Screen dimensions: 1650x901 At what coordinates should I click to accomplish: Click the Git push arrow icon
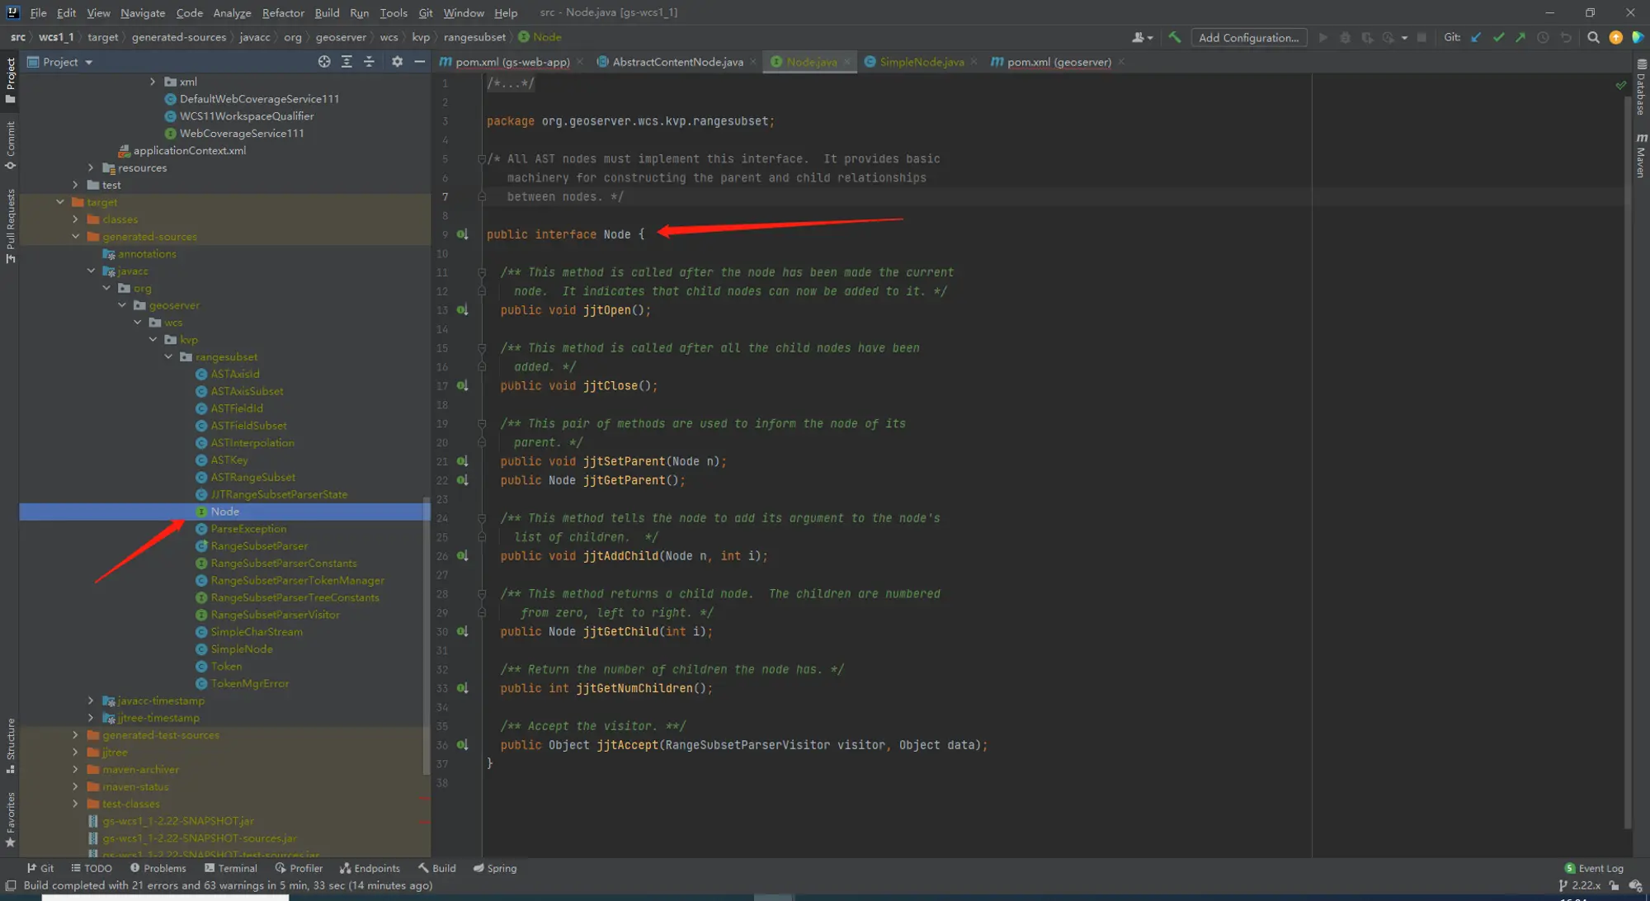pyautogui.click(x=1520, y=37)
